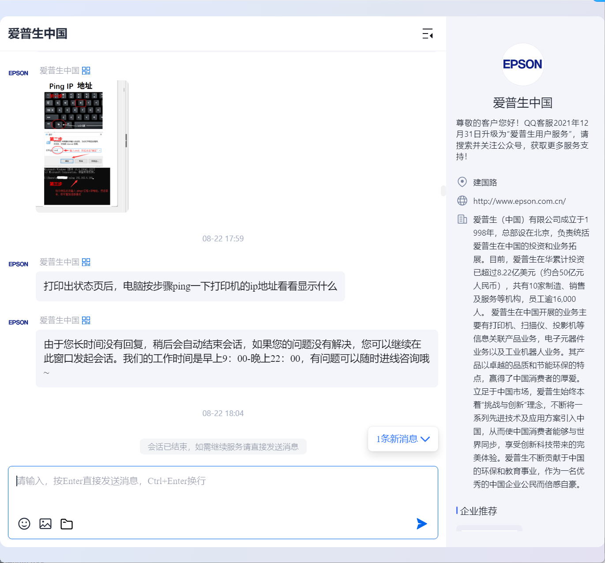The width and height of the screenshot is (605, 563).
Task: Collapse the sidebar with the top-right panel icon
Action: point(428,34)
